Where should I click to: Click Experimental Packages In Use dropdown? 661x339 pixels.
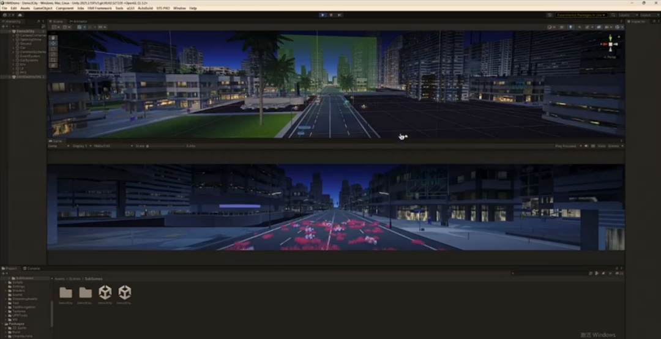point(581,15)
